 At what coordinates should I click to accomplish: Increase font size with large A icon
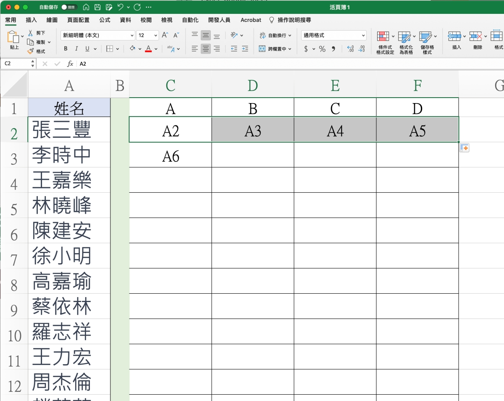[165, 35]
